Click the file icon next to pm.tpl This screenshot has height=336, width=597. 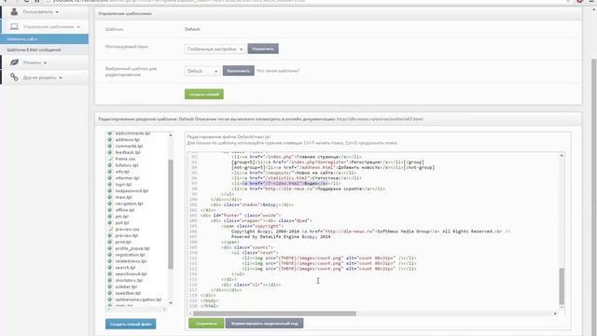110,217
